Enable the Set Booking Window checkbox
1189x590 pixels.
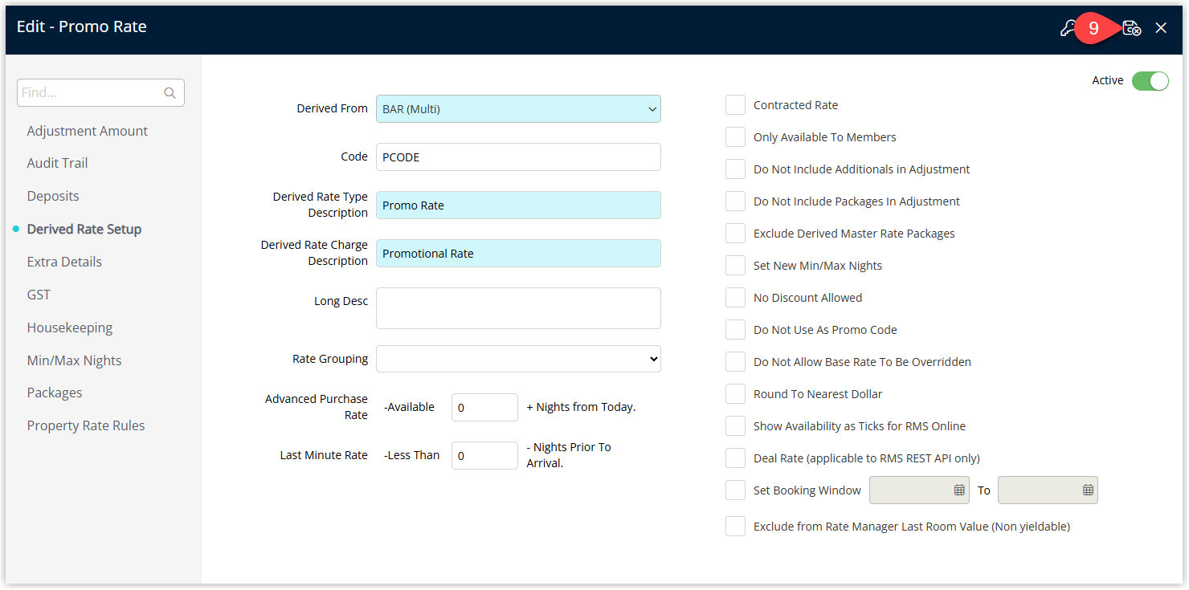click(x=735, y=490)
